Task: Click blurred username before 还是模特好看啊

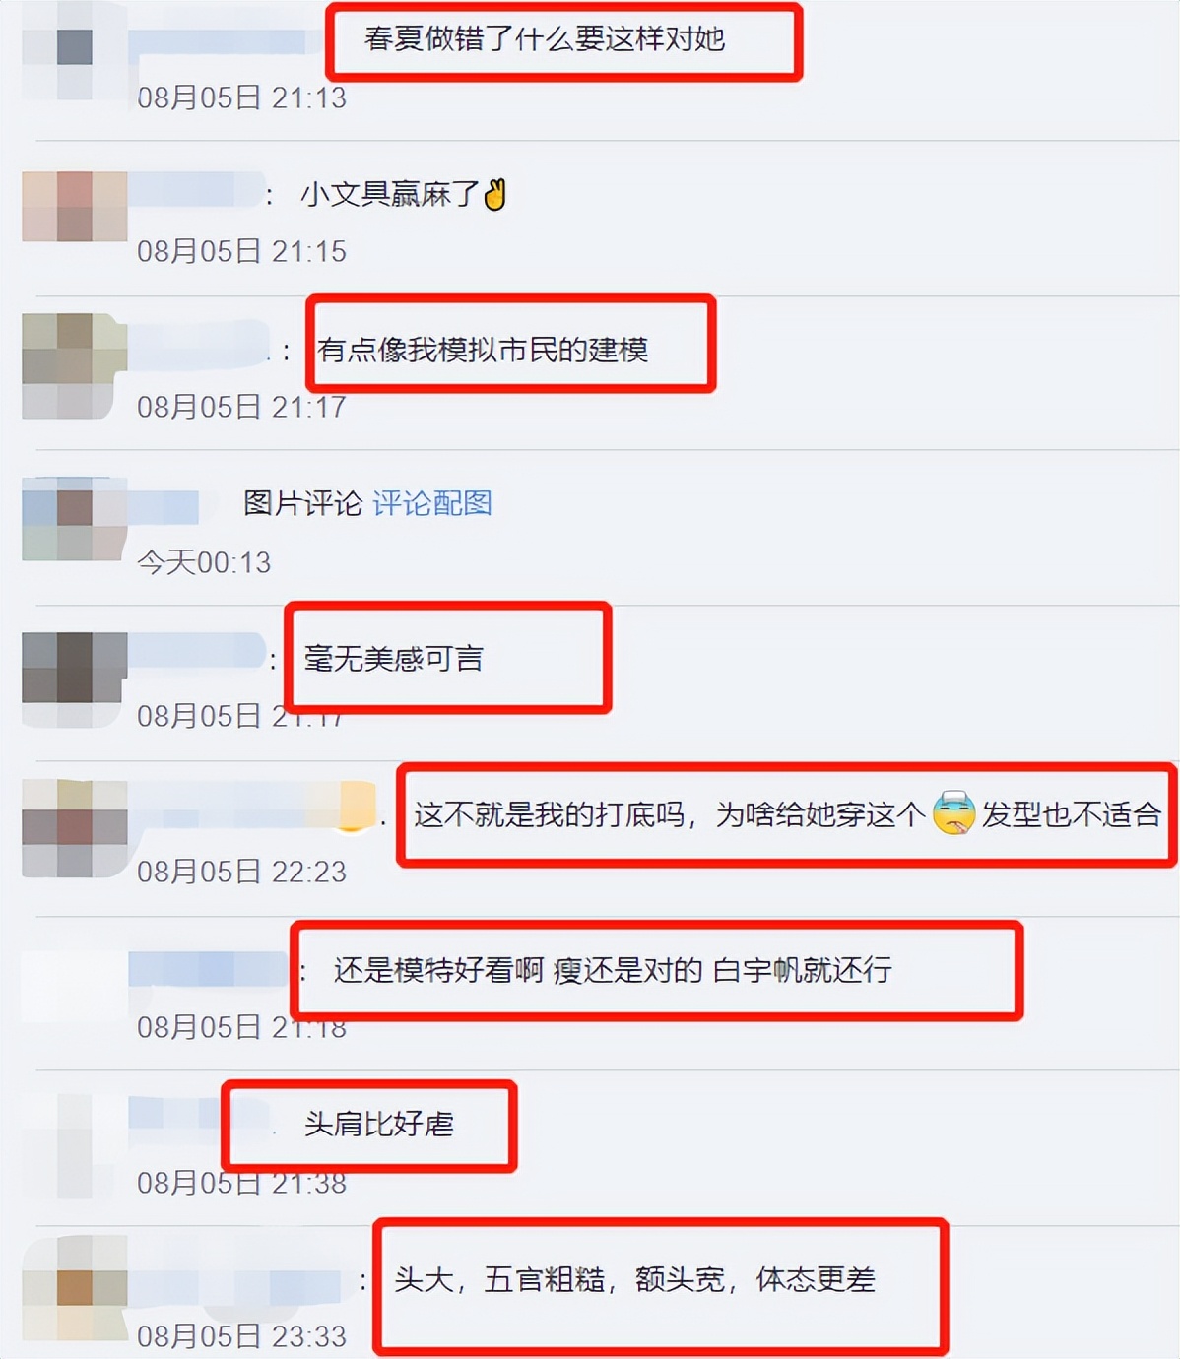Action: 209,968
